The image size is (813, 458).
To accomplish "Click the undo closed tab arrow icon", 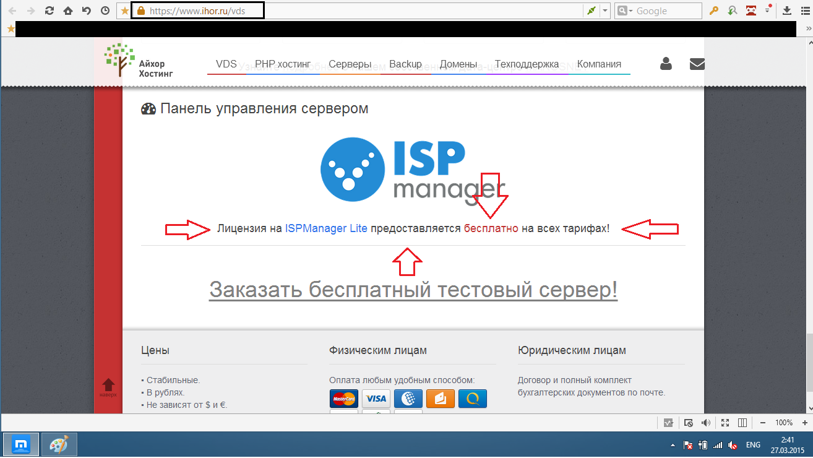I will tap(87, 11).
